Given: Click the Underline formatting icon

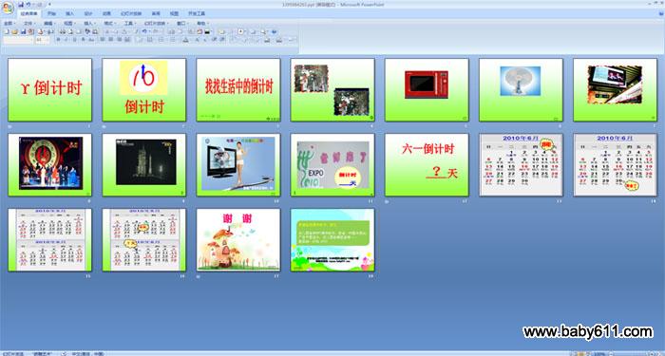Looking at the screenshot, I should [75, 40].
